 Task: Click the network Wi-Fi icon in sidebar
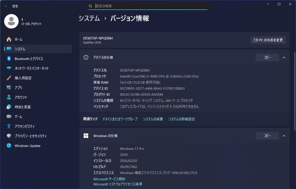pyautogui.click(x=9, y=68)
